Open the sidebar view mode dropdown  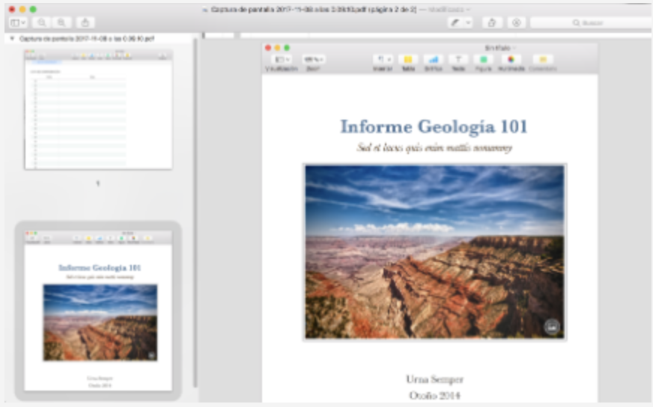click(19, 23)
